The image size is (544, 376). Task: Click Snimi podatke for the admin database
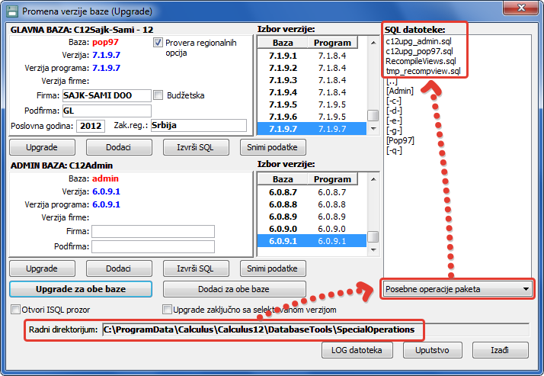[x=273, y=268]
